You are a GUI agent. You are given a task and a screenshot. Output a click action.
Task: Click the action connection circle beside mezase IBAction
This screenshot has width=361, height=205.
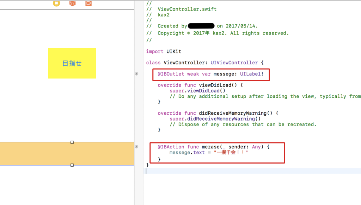coord(136,147)
